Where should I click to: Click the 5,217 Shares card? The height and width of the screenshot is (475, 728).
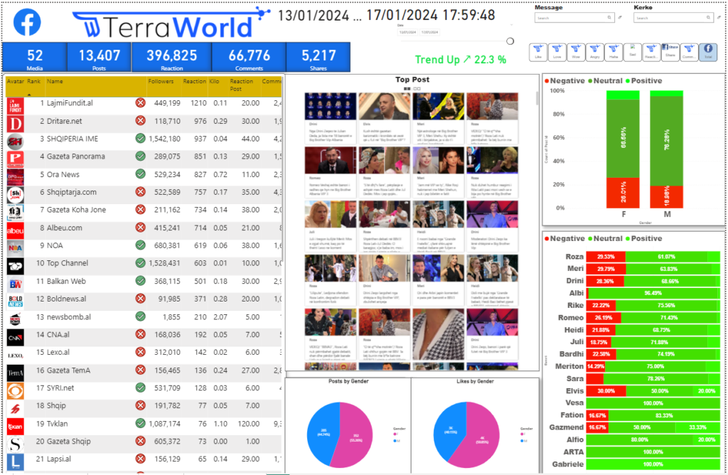coord(318,58)
